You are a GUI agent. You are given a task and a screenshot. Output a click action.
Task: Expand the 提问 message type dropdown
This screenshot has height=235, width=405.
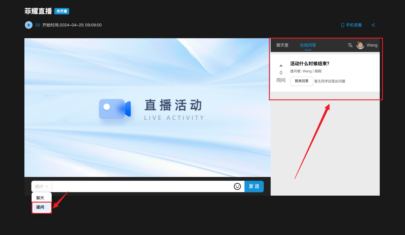[42, 186]
